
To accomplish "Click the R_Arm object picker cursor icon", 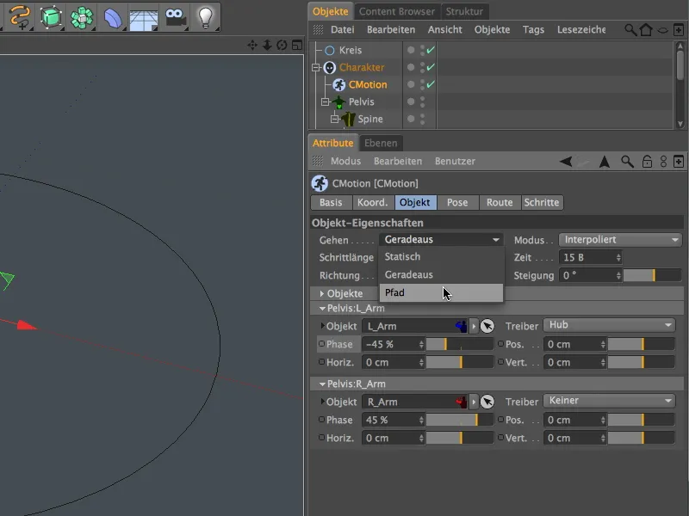I will [x=487, y=402].
